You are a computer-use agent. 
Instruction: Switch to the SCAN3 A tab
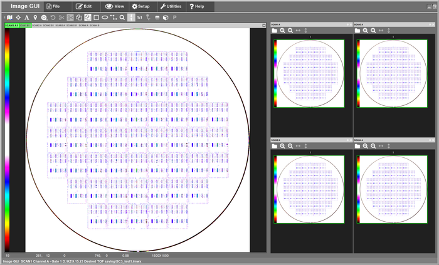(x=60, y=26)
